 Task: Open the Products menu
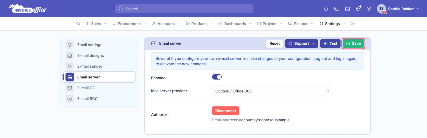(199, 24)
